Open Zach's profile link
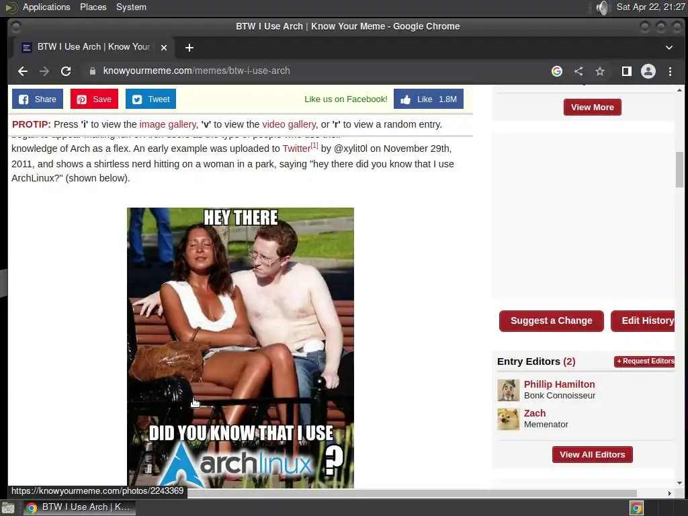The width and height of the screenshot is (688, 516). click(534, 413)
